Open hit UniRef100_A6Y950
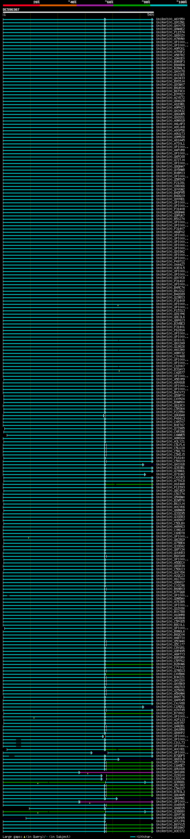The width and height of the screenshot is (190, 839). 170,19
